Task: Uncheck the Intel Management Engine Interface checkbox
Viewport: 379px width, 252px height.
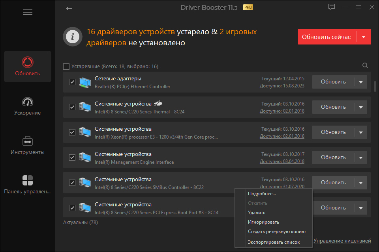Action: 72,157
